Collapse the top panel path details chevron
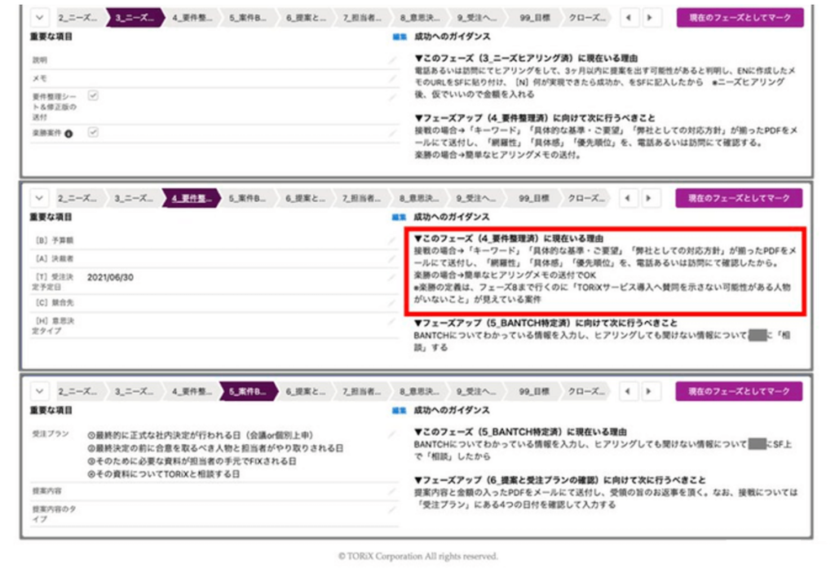Image resolution: width=835 pixels, height=581 pixels. point(41,18)
